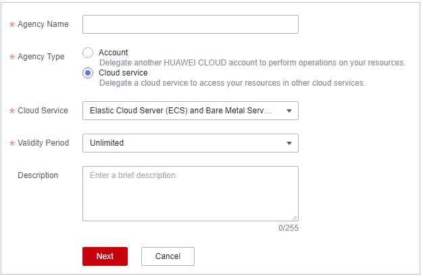The image size is (423, 276).
Task: Click the 'Account' option label text
Action: [x=113, y=53]
